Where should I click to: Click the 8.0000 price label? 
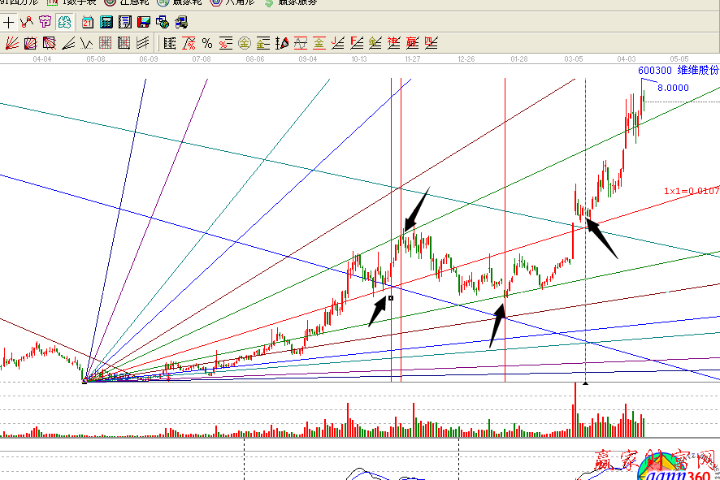[x=673, y=88]
